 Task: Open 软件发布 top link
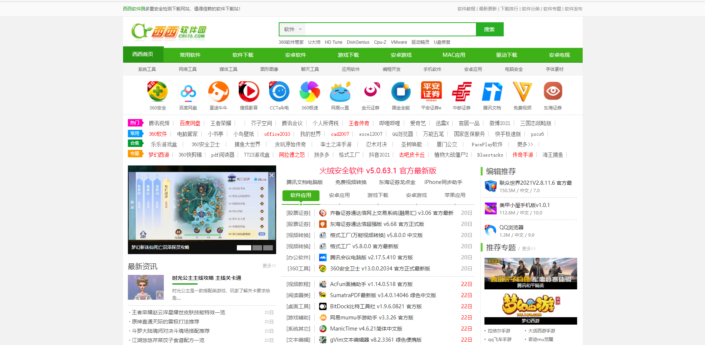pos(573,9)
